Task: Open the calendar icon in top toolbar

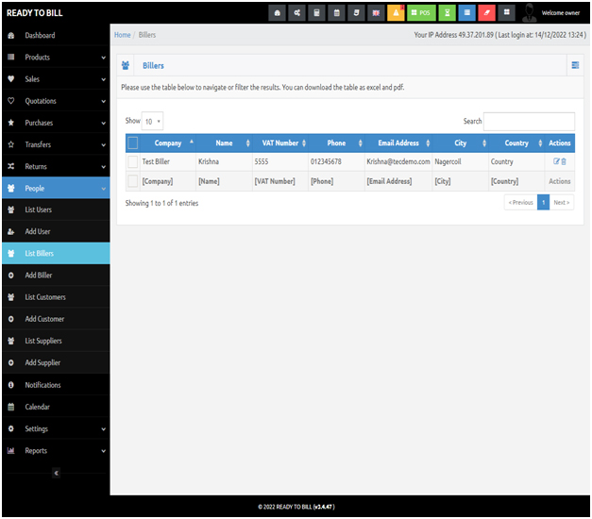Action: coord(337,13)
